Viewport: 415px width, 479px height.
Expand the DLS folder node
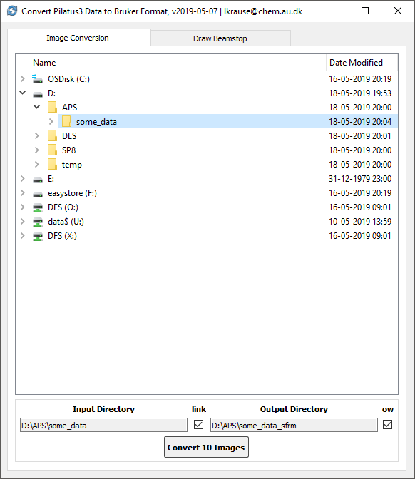pyautogui.click(x=36, y=135)
